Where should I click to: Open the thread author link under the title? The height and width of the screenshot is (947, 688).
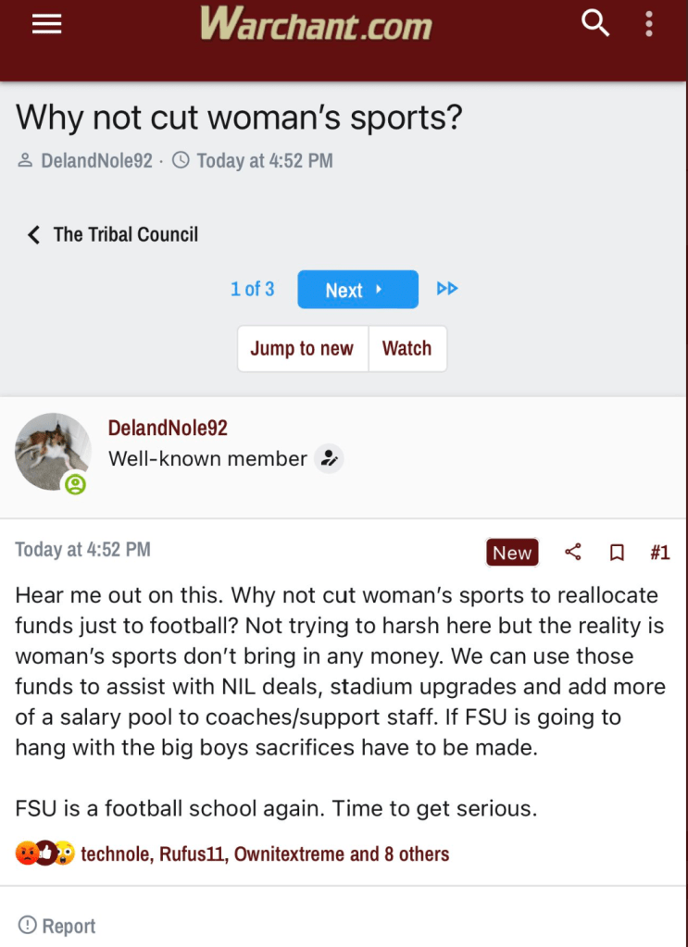point(96,160)
